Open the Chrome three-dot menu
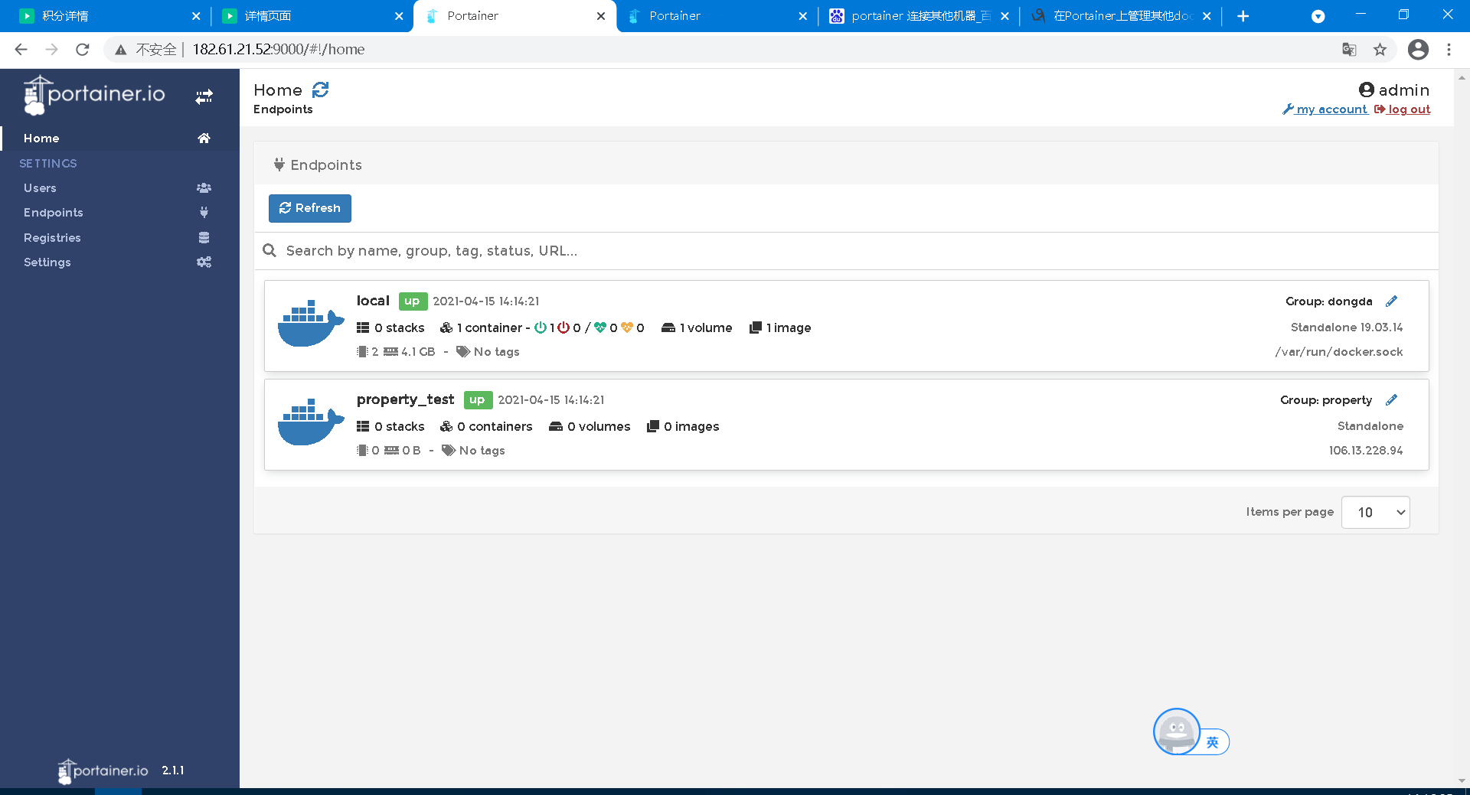 coord(1449,49)
